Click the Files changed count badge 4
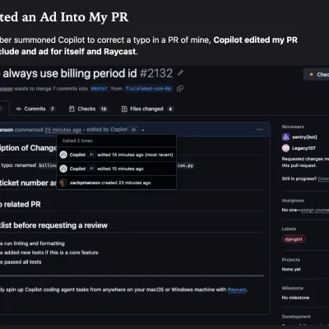 170,109
